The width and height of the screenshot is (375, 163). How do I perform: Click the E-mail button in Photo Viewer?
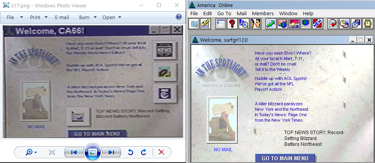[62, 17]
